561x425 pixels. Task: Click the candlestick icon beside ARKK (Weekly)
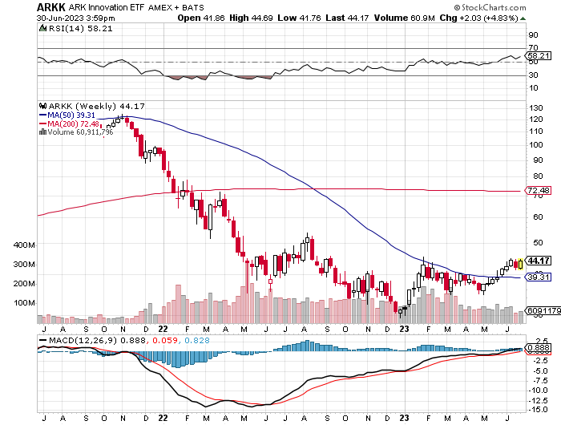click(42, 105)
